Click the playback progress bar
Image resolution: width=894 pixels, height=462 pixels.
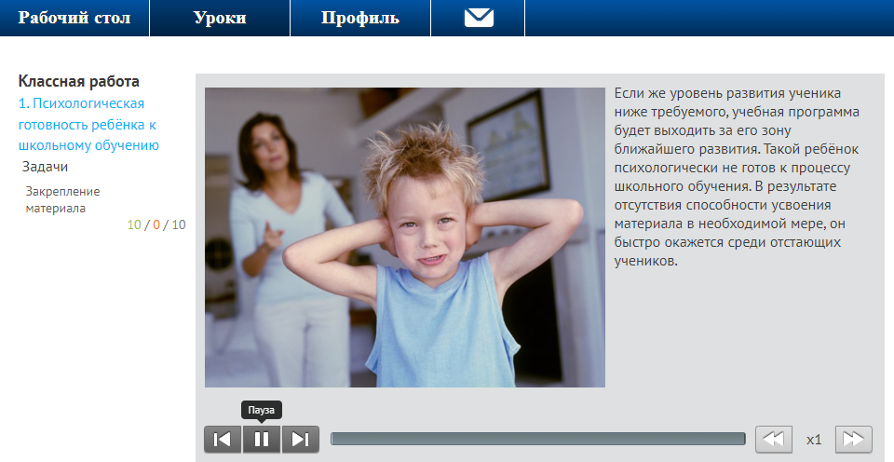coord(537,439)
